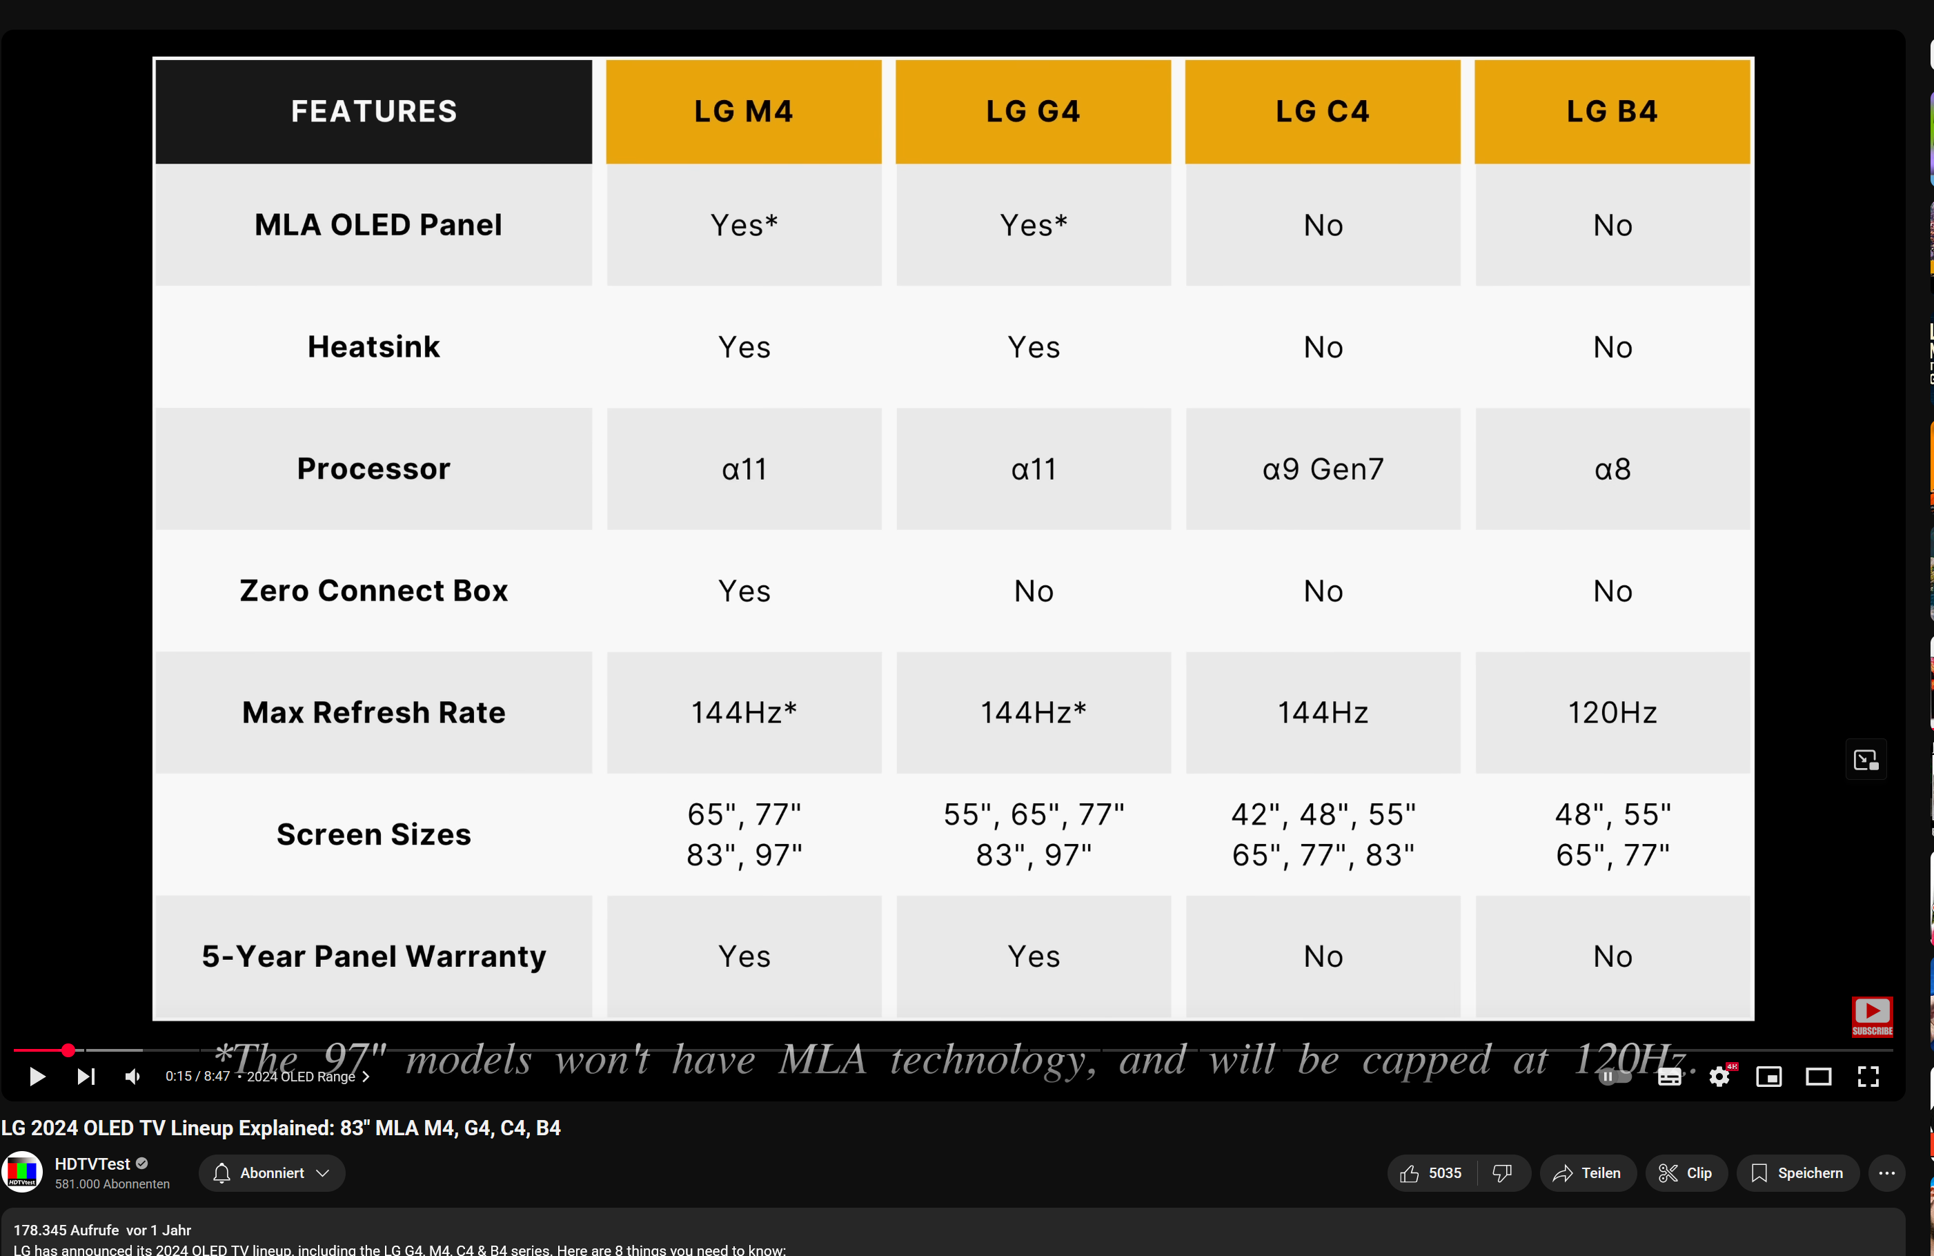Open the HDTVTest channel page
1934x1256 pixels.
(x=92, y=1164)
